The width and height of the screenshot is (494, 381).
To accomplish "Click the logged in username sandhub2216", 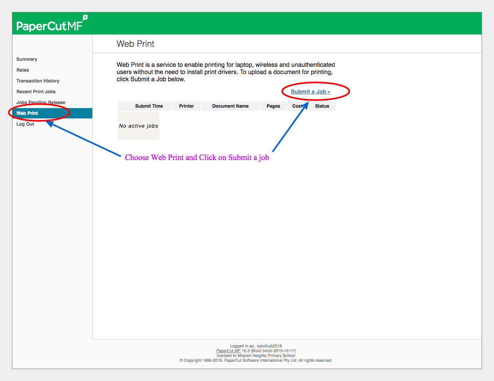I will coord(269,346).
